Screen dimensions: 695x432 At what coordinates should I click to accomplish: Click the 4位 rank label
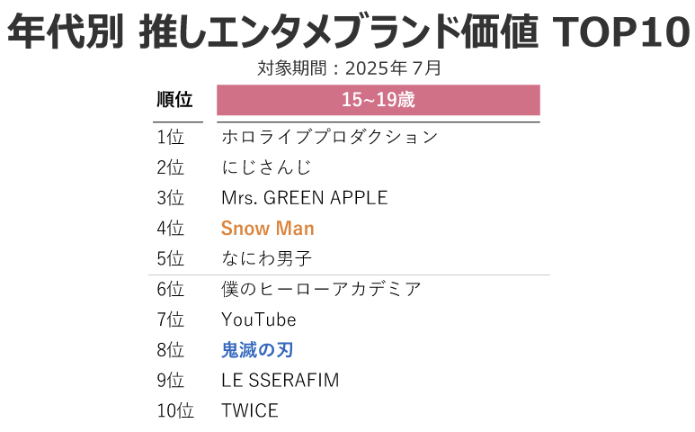click(170, 229)
